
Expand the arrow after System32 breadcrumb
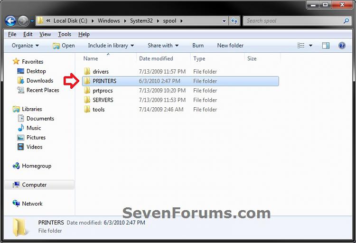tap(158, 21)
